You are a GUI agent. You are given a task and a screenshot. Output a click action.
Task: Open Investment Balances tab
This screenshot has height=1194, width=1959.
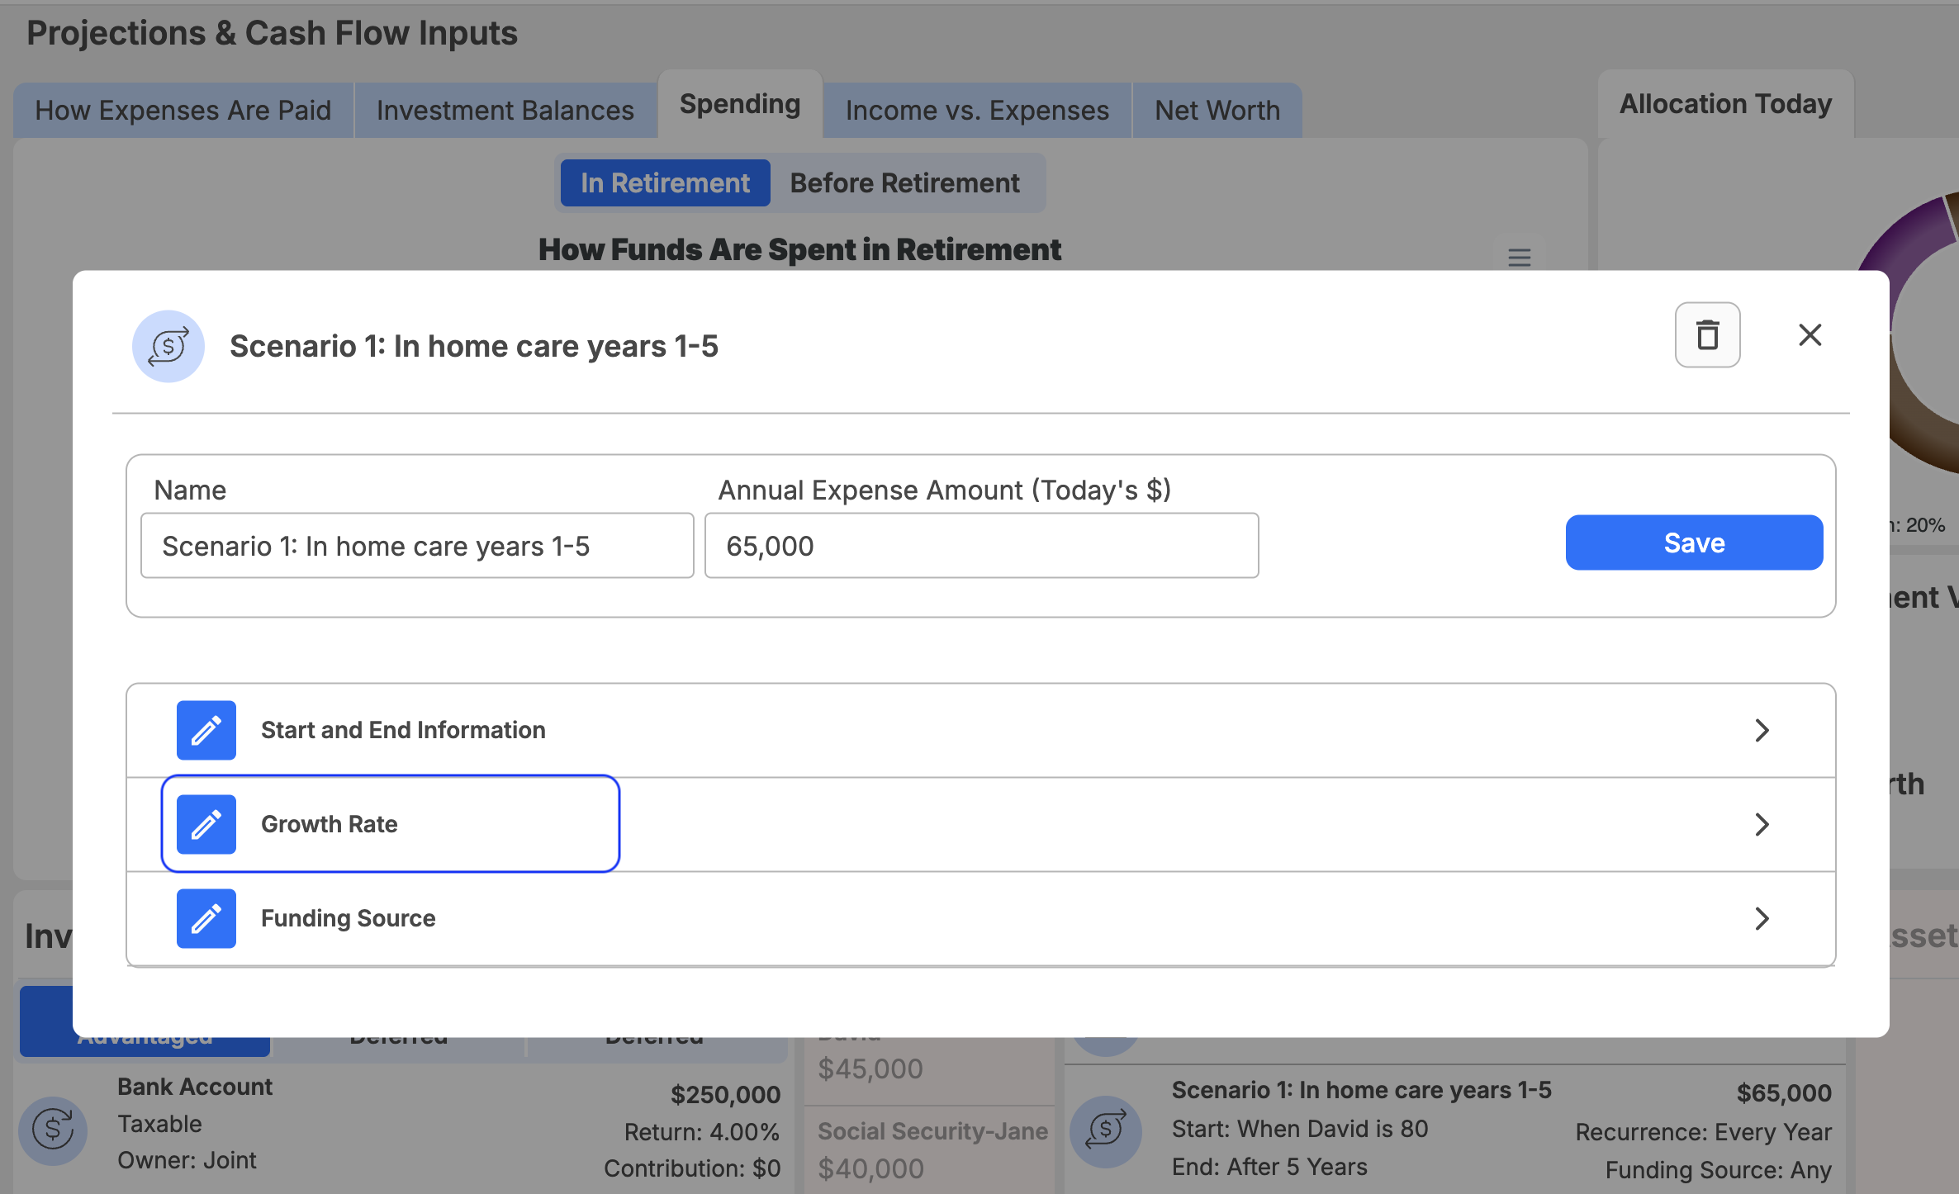tap(505, 111)
